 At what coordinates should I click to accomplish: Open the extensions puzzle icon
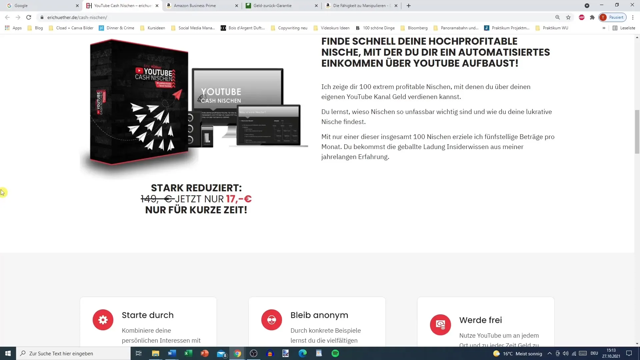pyautogui.click(x=592, y=17)
